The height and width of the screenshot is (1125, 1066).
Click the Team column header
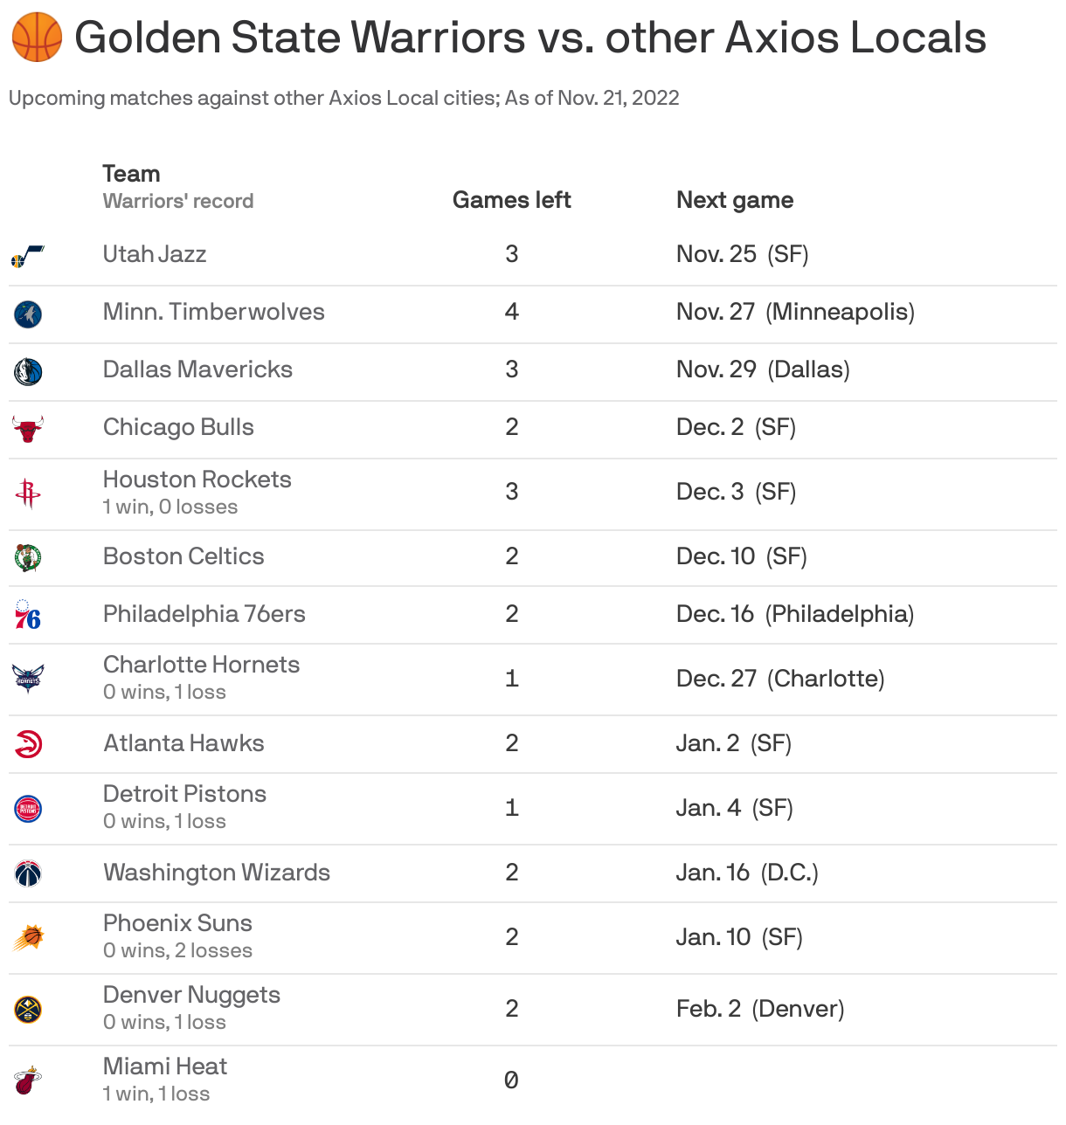(131, 174)
